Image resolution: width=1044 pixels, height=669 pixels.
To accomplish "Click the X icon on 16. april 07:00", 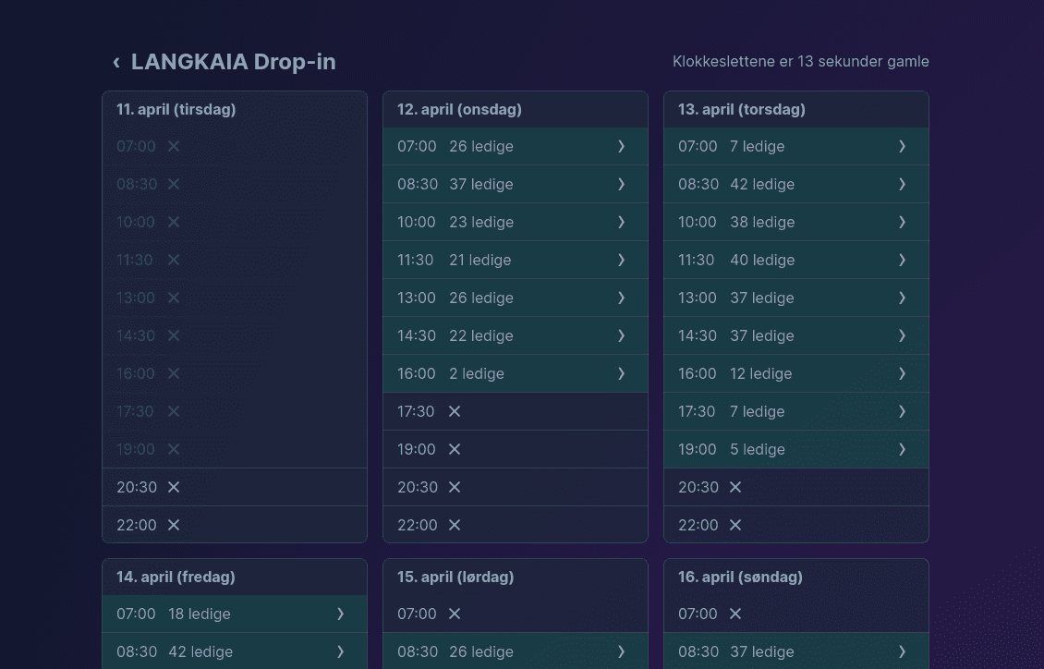I will click(x=735, y=614).
